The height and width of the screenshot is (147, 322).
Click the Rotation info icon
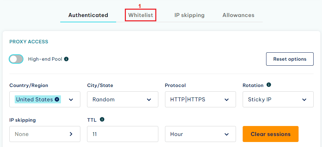click(269, 85)
